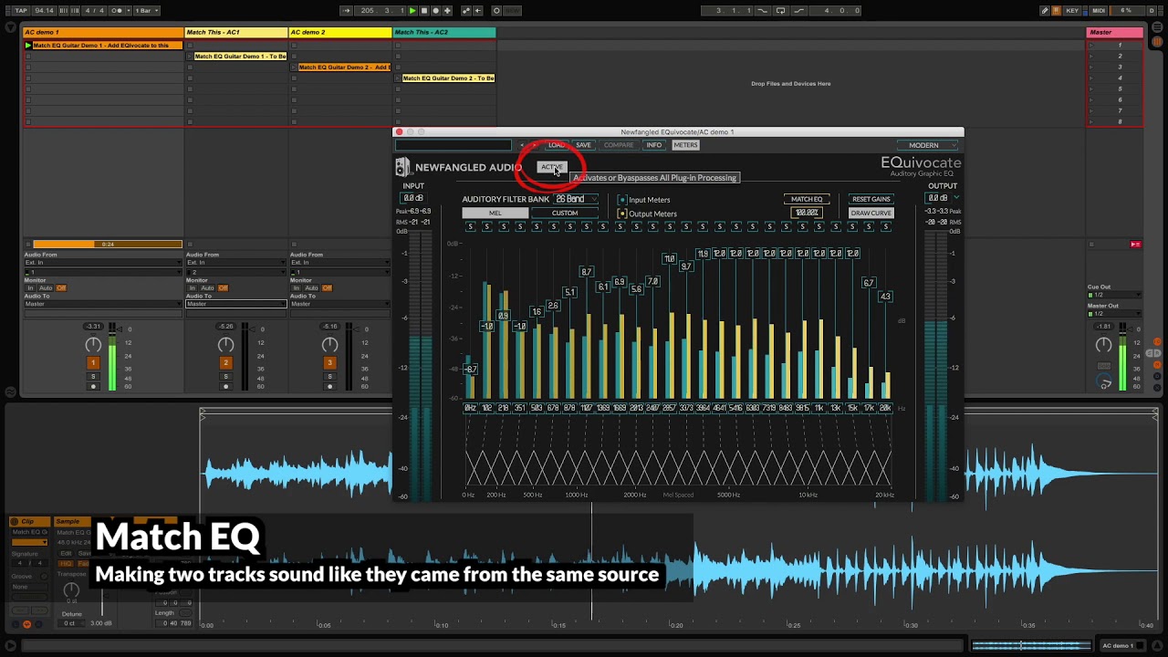The width and height of the screenshot is (1168, 657).
Task: Solo the first EQ band S button
Action: pos(470,226)
